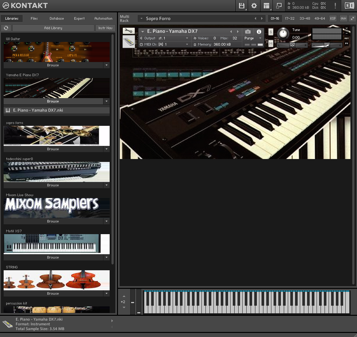Toggle the Instr Nav pane
Image resolution: width=357 pixels, height=337 pixels.
tap(105, 28)
